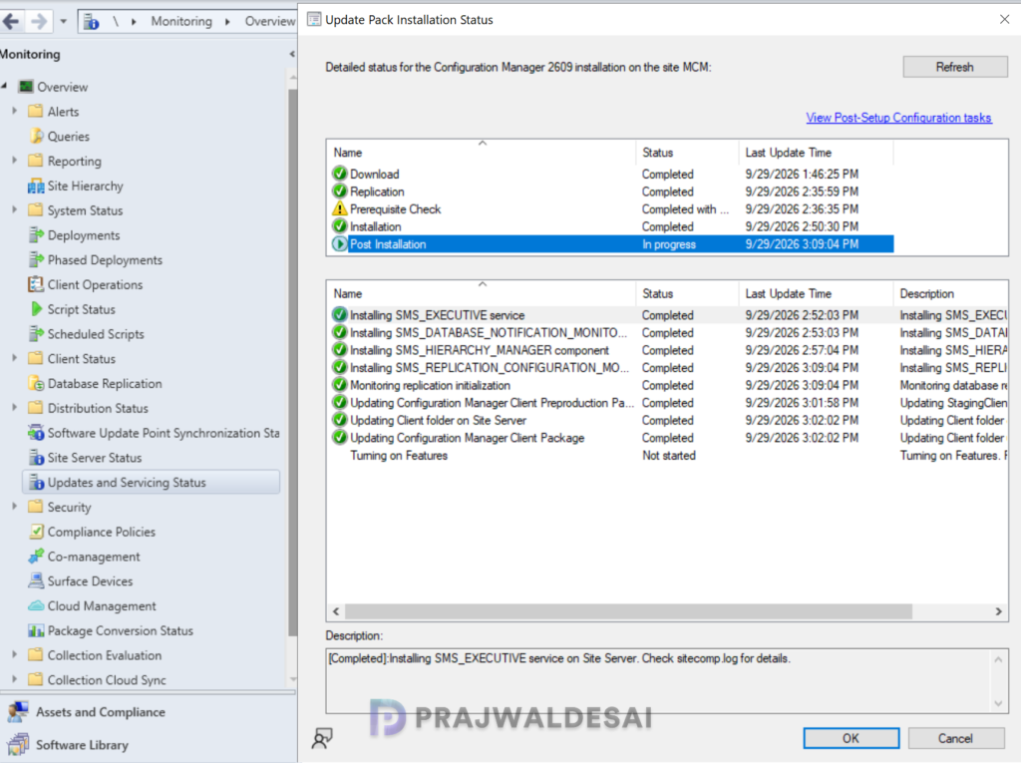Select the Prerequisite Check warning row
Image resolution: width=1021 pixels, height=763 pixels.
[610, 209]
